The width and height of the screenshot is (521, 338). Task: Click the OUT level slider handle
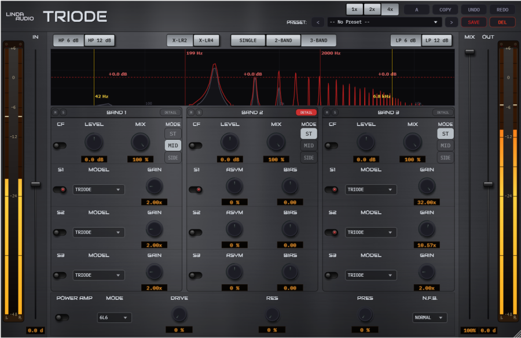(x=488, y=184)
